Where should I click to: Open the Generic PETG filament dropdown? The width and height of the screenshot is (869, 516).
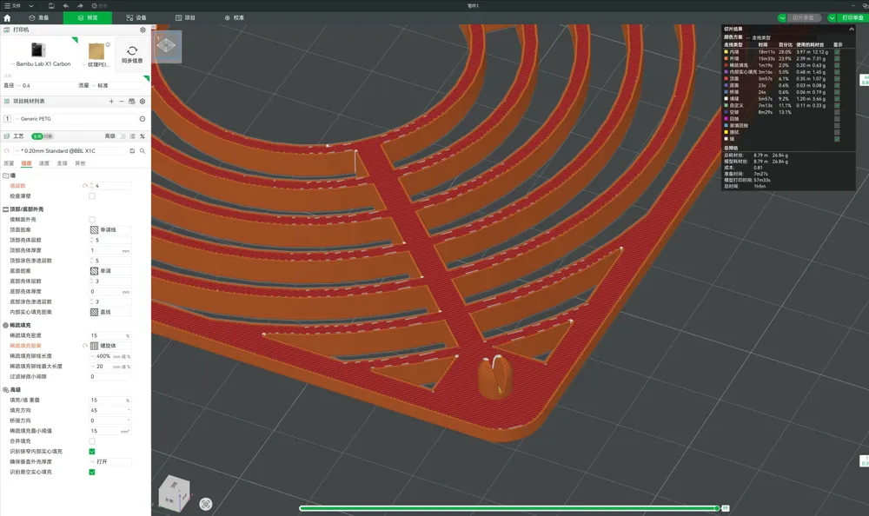(75, 119)
